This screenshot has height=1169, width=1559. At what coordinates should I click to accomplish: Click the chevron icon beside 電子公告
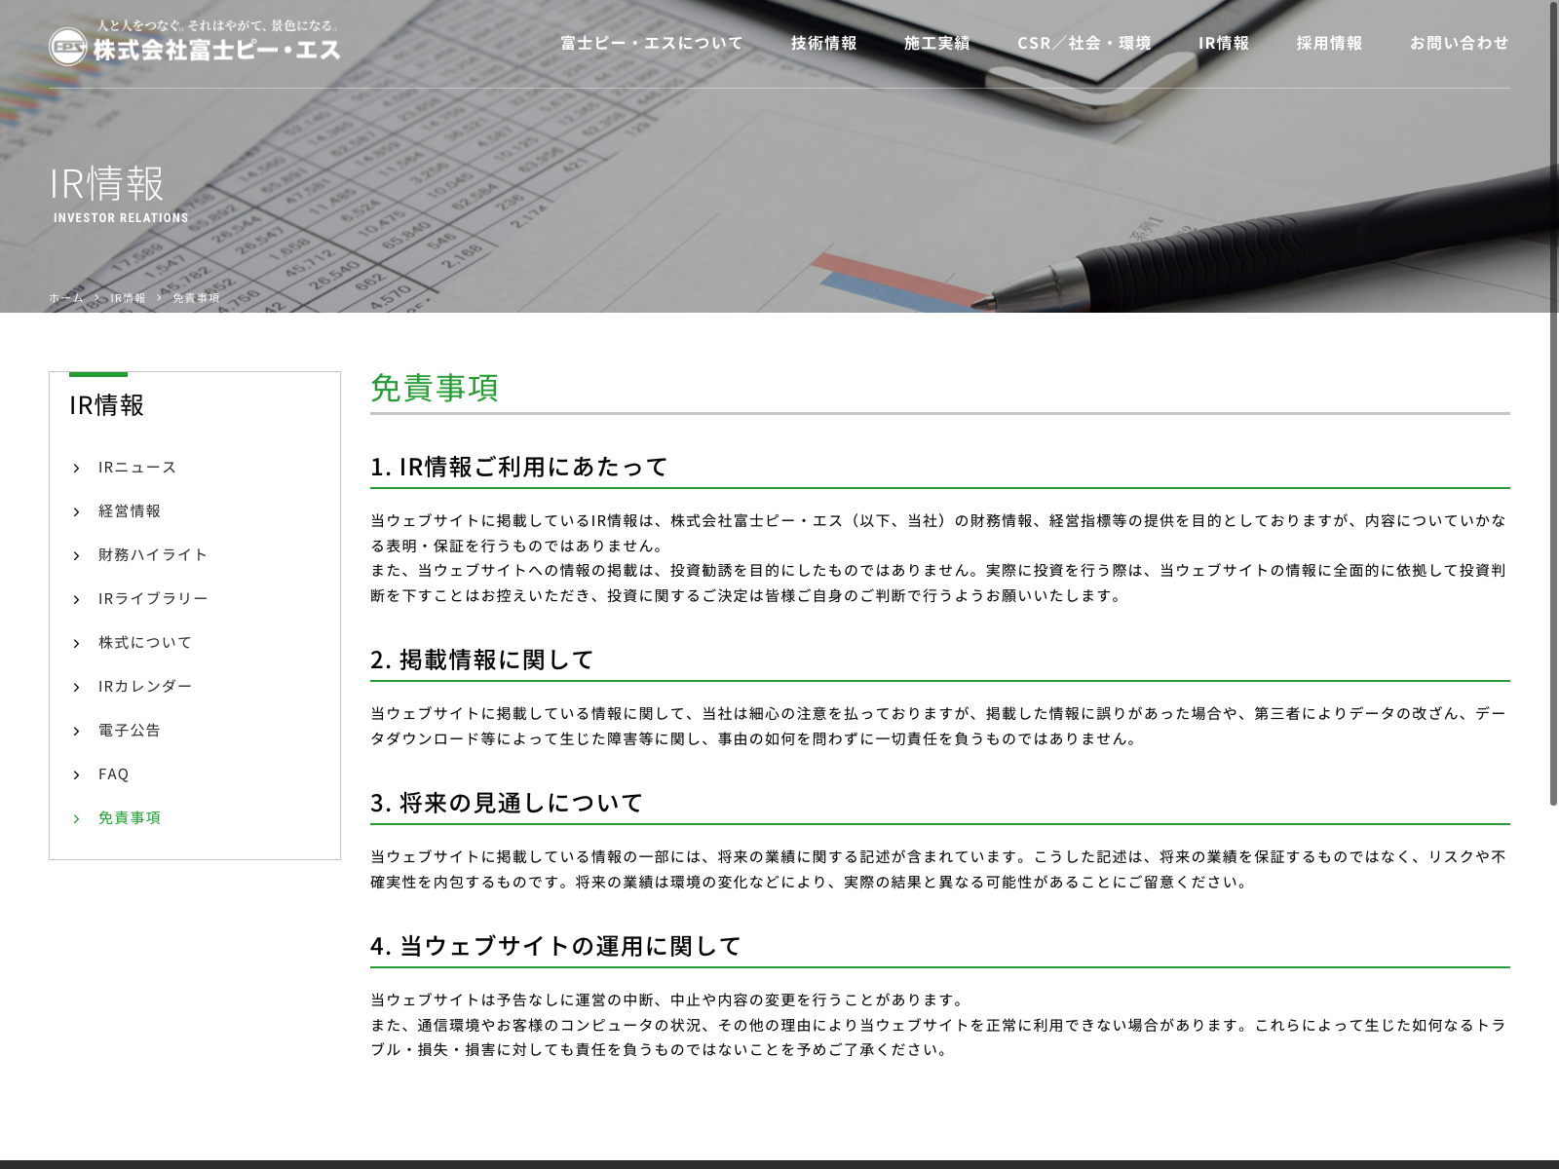77,732
